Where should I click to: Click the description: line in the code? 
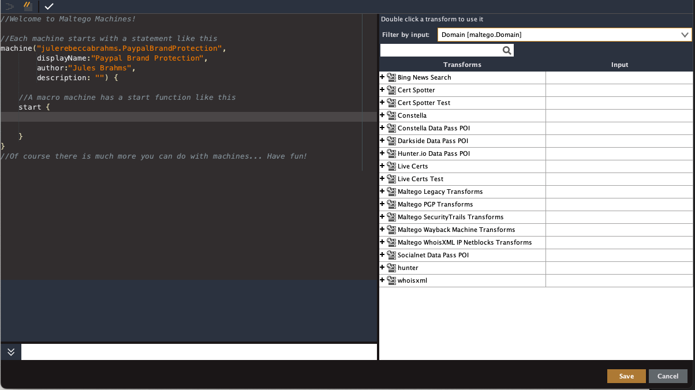click(77, 78)
